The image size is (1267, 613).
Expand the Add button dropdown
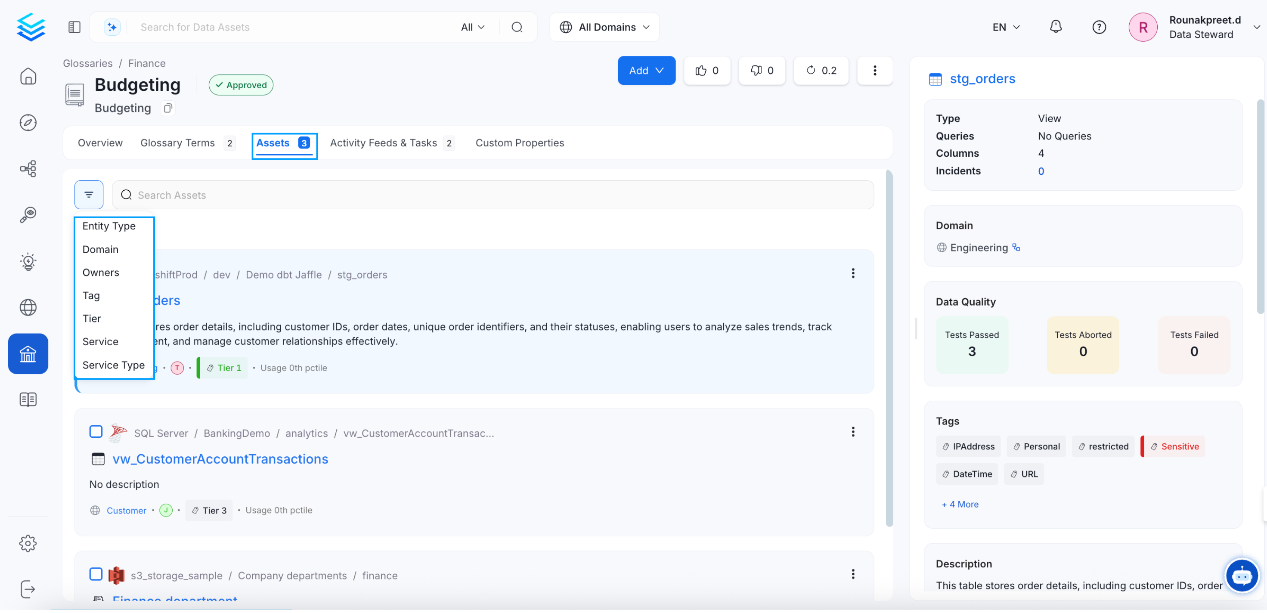[646, 71]
